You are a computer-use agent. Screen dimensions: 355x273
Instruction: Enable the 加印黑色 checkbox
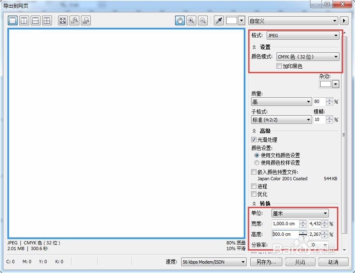point(279,66)
